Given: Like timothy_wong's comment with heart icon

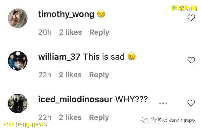Looking at the screenshot, I should point(191,18).
